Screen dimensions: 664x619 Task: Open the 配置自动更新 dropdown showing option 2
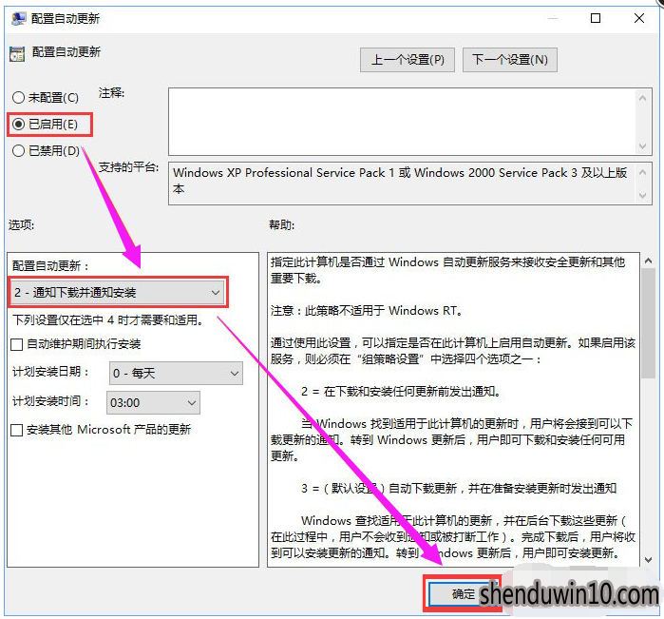click(x=118, y=292)
